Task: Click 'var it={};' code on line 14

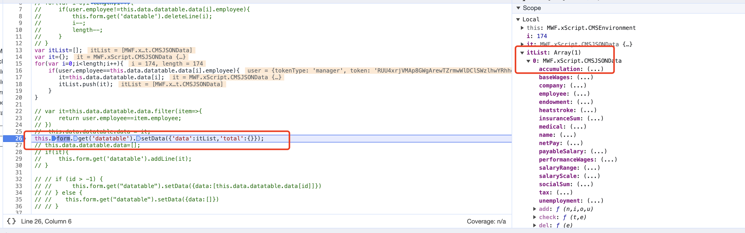Action: pyautogui.click(x=51, y=57)
